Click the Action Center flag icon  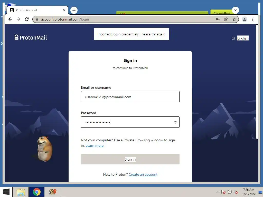223,192
